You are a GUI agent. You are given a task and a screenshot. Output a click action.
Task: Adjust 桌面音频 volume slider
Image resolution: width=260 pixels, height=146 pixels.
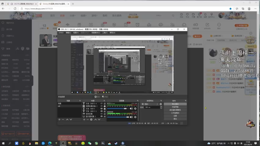tap(118, 117)
